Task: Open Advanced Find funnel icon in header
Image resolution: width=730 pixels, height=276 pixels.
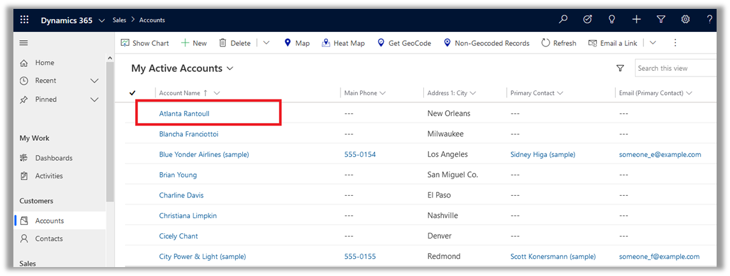Action: click(x=661, y=20)
